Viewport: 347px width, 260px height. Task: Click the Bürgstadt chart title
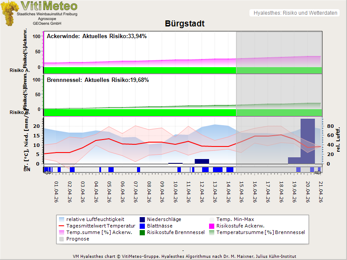pos(184,24)
